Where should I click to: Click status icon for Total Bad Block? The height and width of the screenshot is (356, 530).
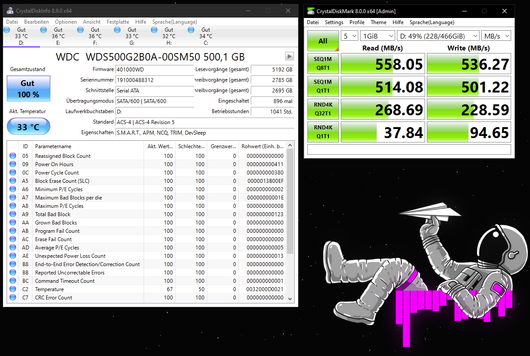13,214
